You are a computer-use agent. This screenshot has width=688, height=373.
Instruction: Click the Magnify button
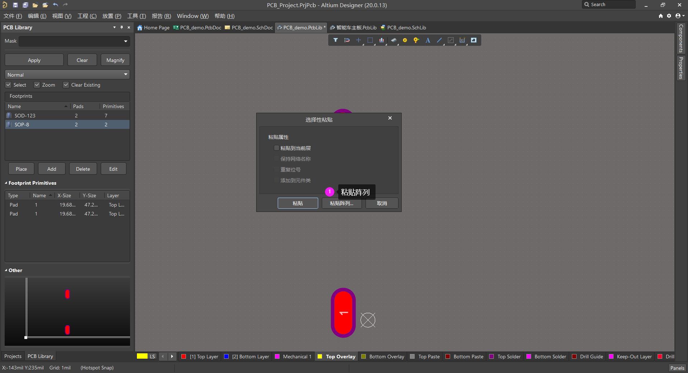tap(115, 60)
